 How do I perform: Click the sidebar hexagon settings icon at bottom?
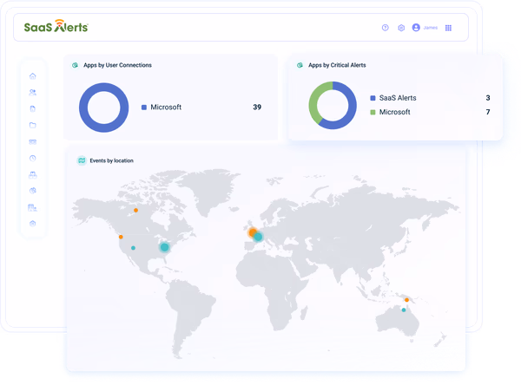coord(33,224)
